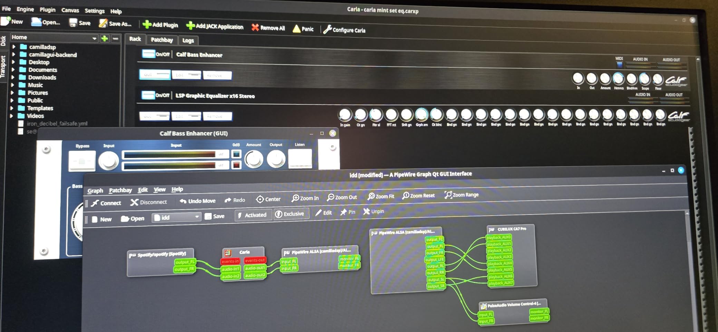718x332 pixels.
Task: Click Remove button under LSP Graphic Equalizer
Action: click(217, 116)
